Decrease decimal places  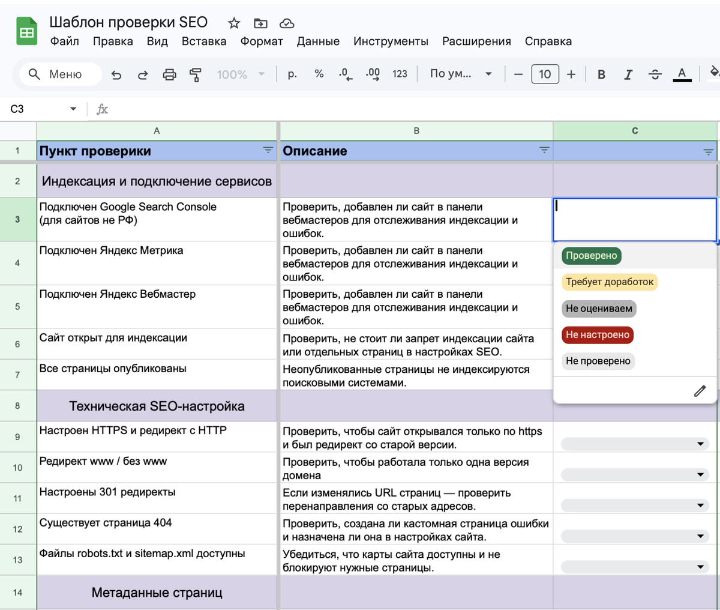346,74
